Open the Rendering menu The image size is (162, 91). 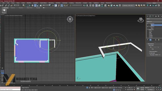(x=51, y=3)
